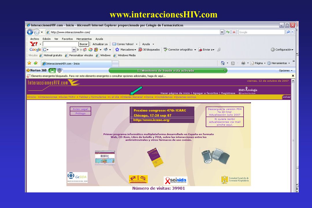The width and height of the screenshot is (312, 208).
Task: Open the Windows Media link
Action: click(125, 55)
